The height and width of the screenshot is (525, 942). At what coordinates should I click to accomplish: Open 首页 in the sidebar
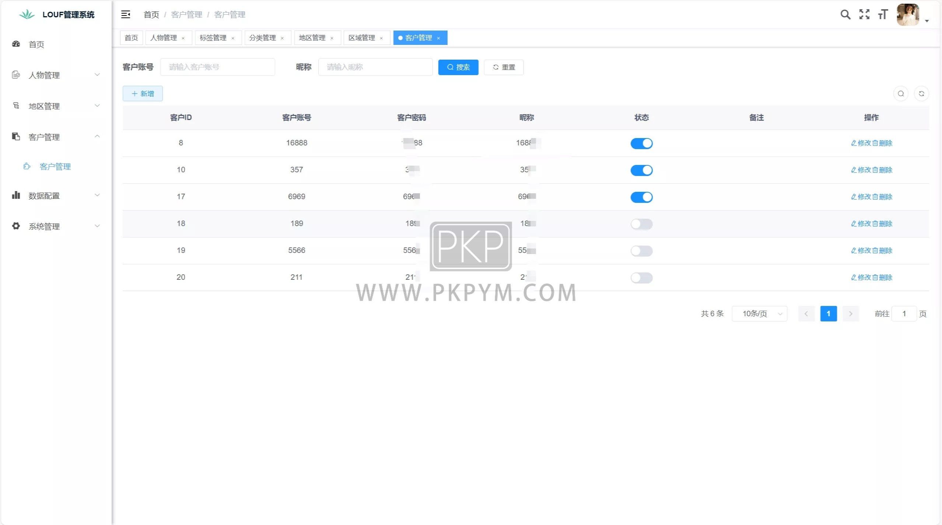point(55,44)
